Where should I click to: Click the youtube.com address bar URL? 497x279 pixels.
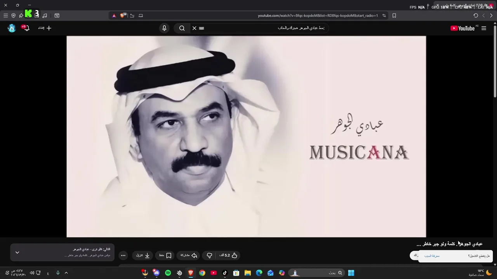tap(318, 15)
